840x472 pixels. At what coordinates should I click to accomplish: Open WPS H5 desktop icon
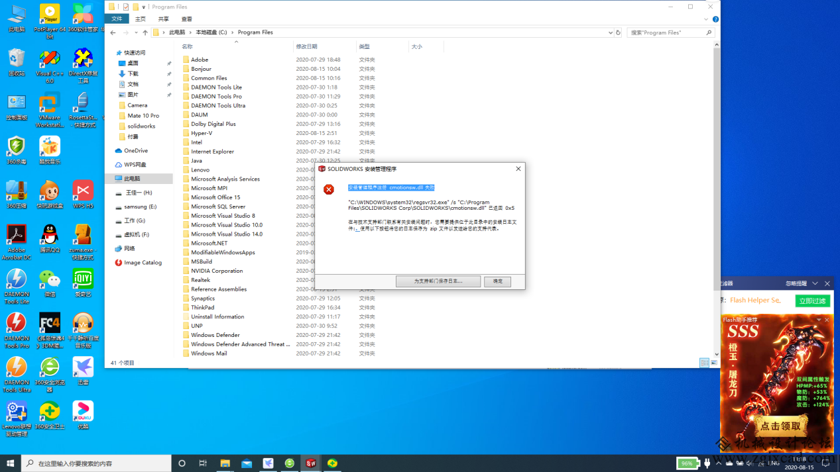point(83,195)
